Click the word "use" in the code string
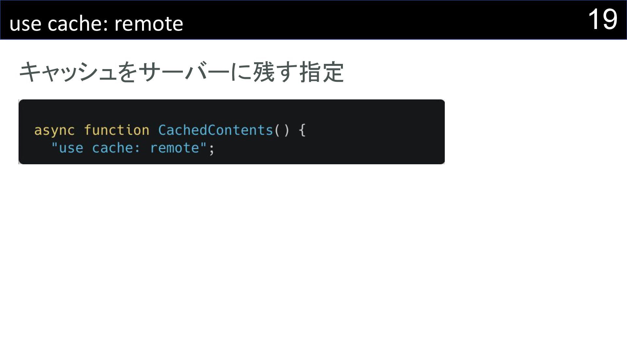 pyautogui.click(x=71, y=148)
